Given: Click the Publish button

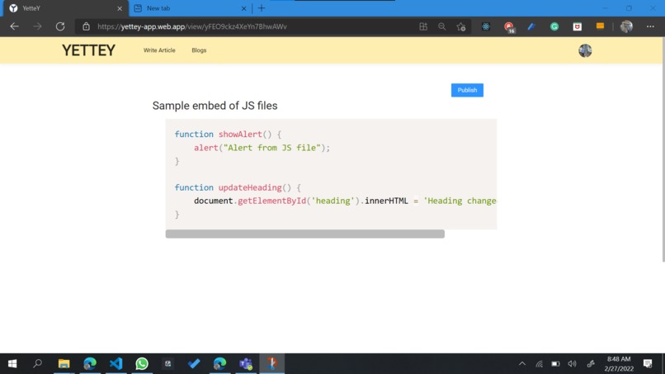Looking at the screenshot, I should click(467, 90).
